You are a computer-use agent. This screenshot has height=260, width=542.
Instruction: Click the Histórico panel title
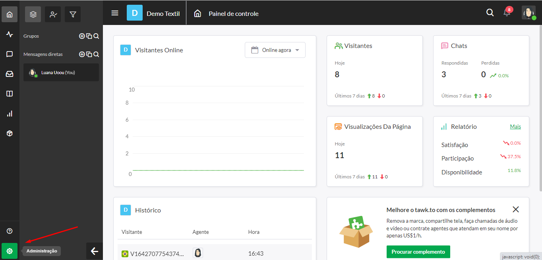(x=148, y=210)
